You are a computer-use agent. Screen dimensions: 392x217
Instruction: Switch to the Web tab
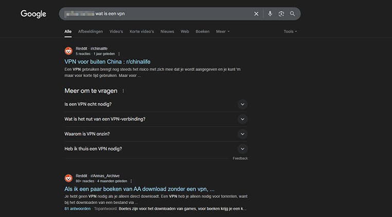[185, 31]
